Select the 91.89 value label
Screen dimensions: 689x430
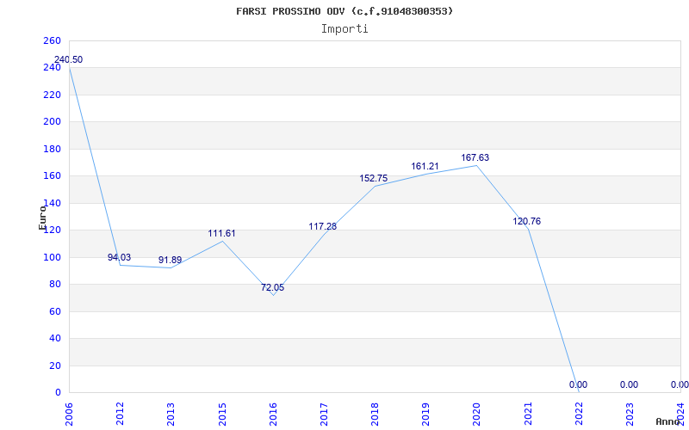pos(170,260)
